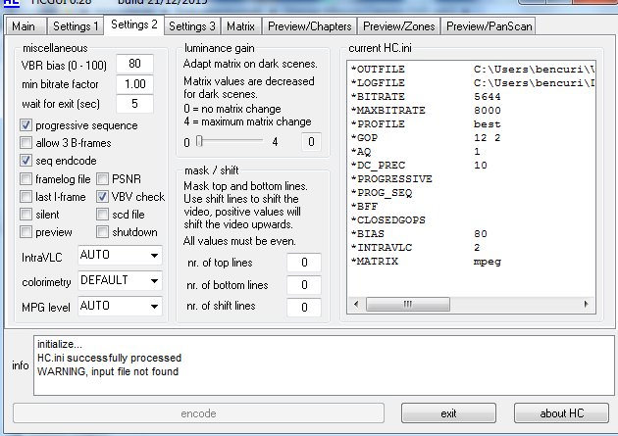Click the 'initialize...' info line
Screen dimensions: 618x436
[60, 344]
